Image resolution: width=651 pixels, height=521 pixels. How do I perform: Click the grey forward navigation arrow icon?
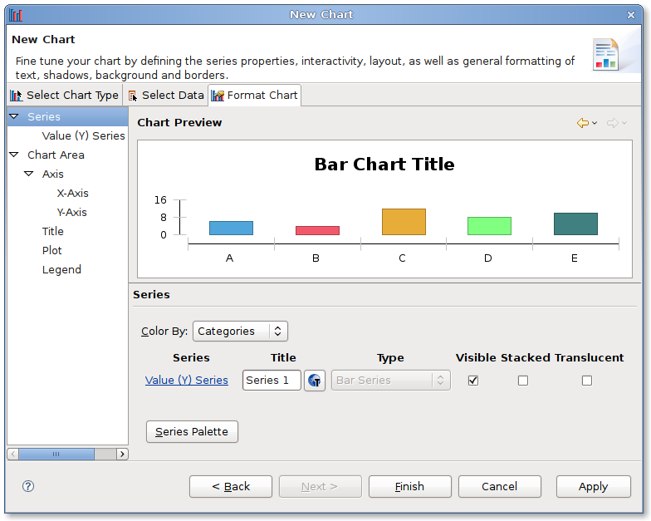(613, 123)
